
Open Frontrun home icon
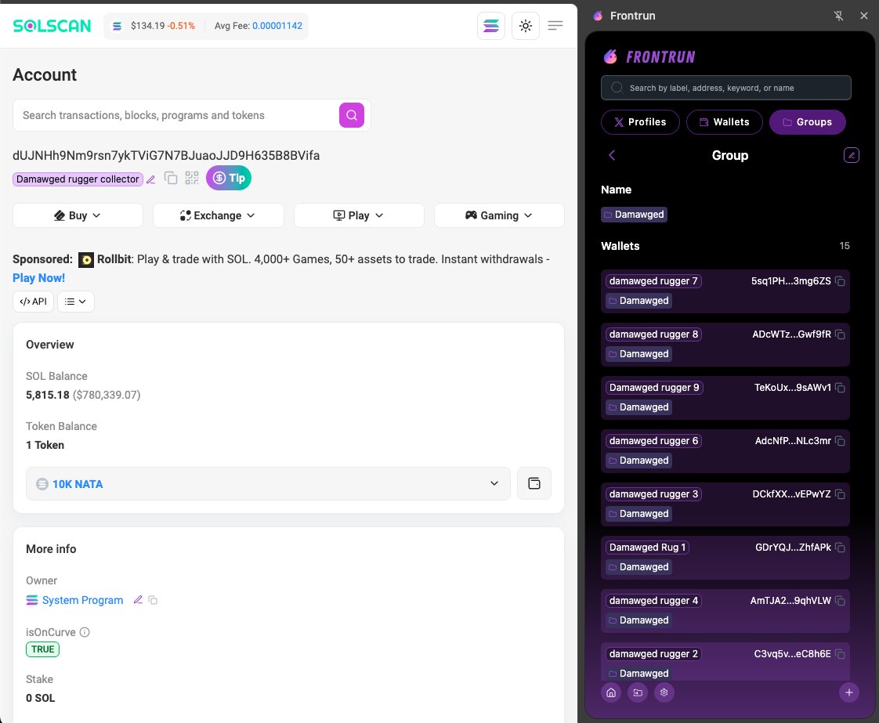611,692
